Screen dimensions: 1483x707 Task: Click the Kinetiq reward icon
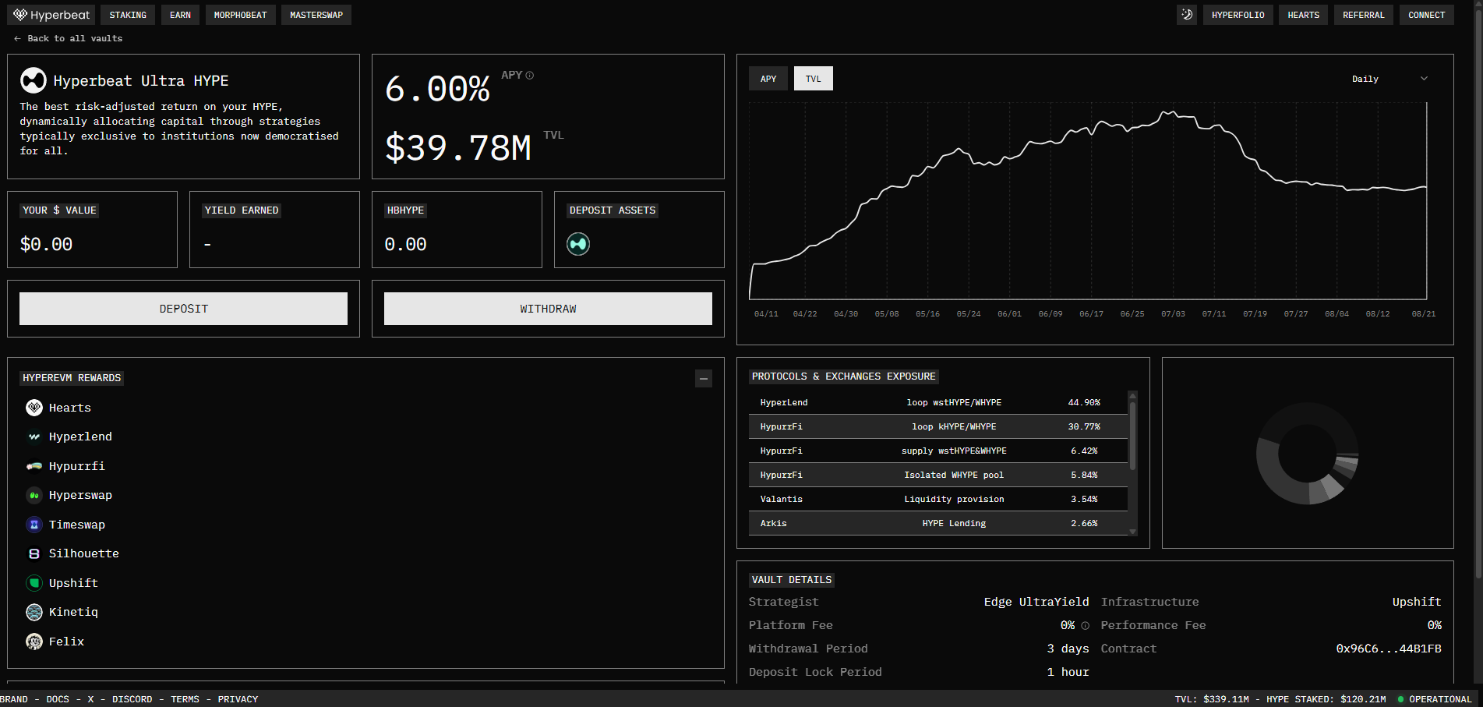pos(34,612)
